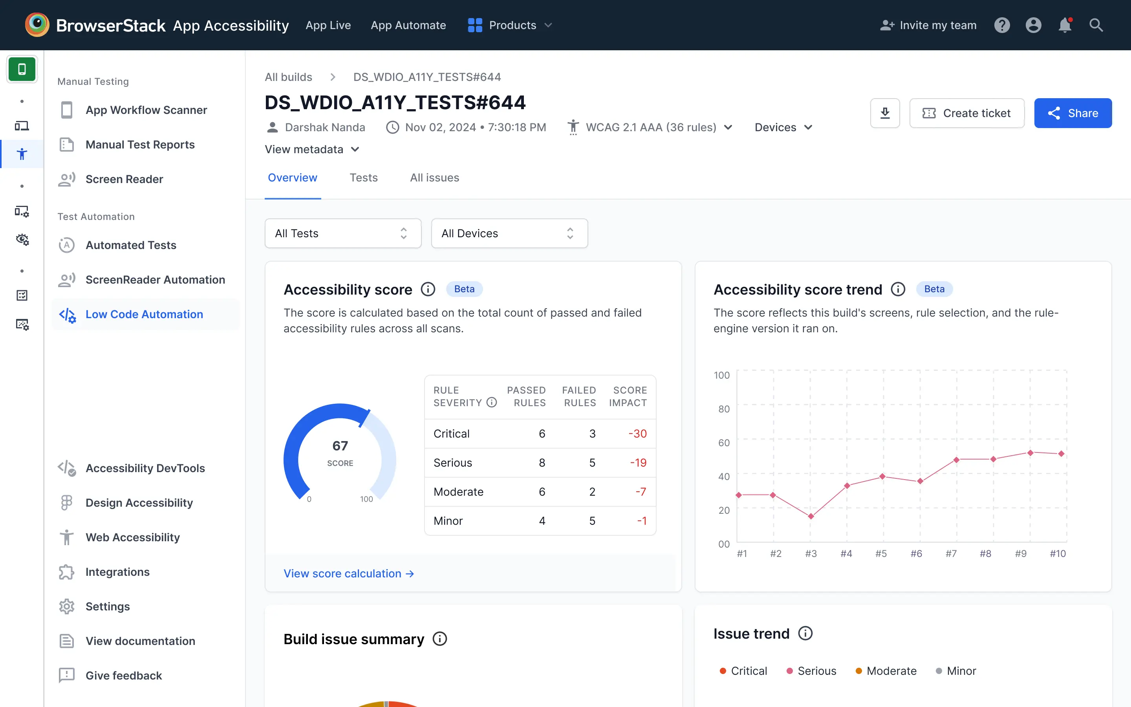
Task: Click the score gauge showing 67
Action: 340,452
